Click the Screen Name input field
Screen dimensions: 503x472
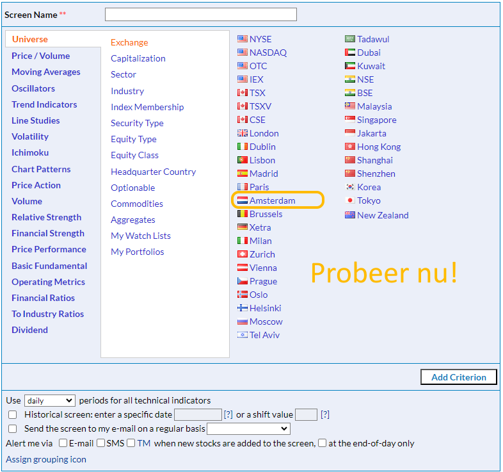point(201,15)
